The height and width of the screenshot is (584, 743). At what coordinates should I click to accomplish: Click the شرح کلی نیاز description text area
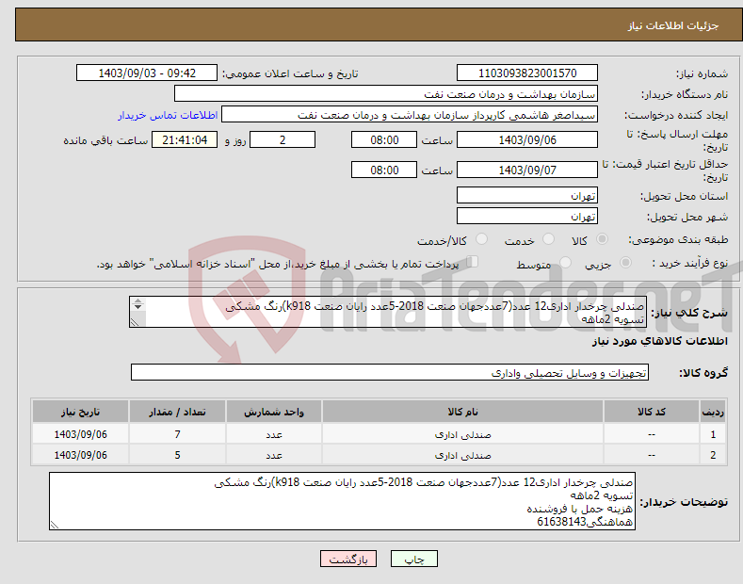tap(388, 312)
